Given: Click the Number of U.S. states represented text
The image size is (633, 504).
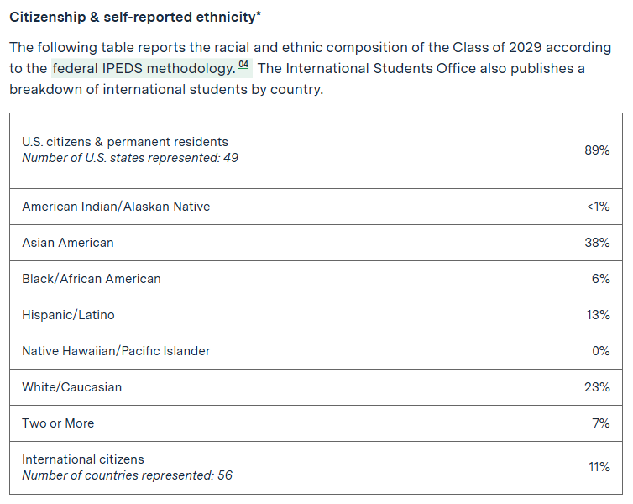Looking at the screenshot, I should (x=130, y=157).
